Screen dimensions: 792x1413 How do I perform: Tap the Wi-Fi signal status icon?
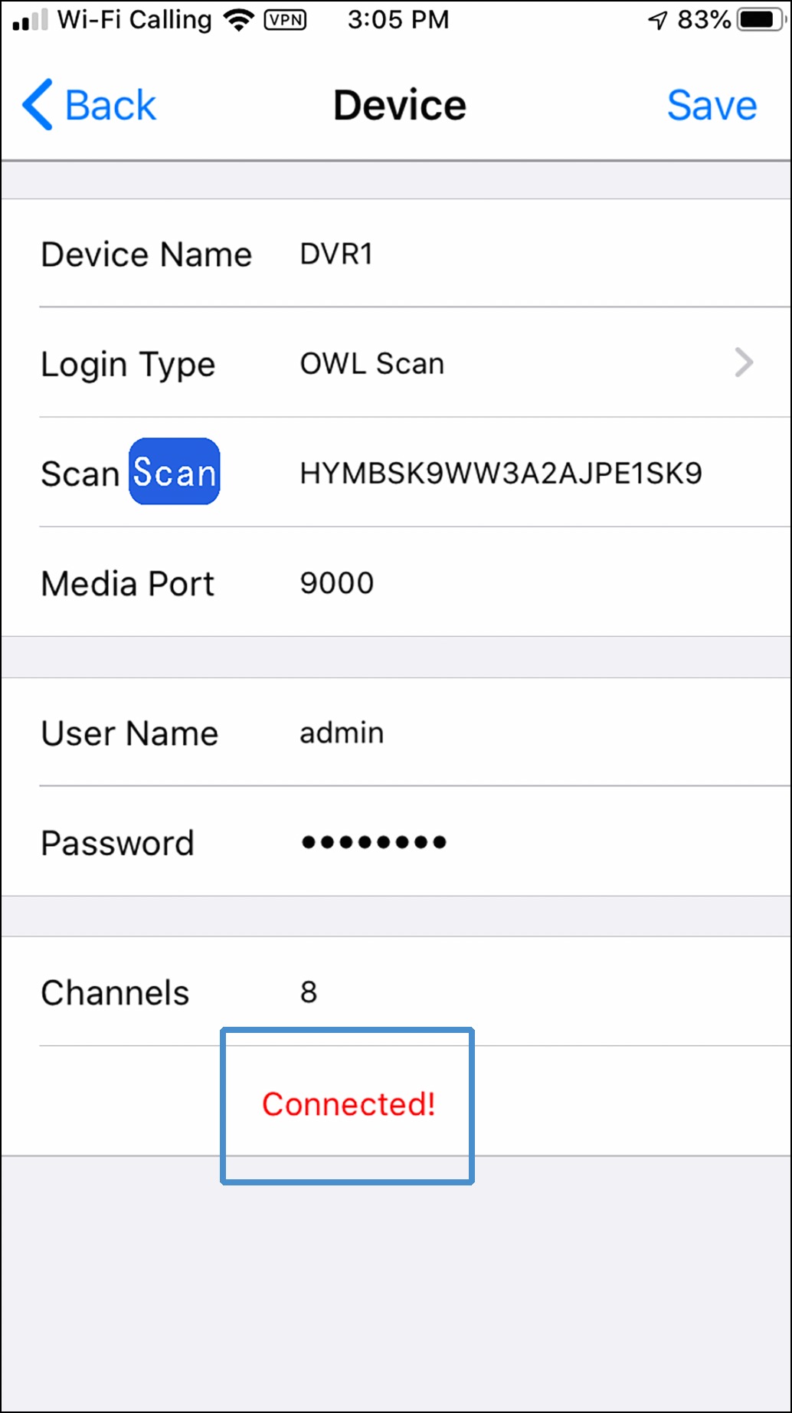(238, 21)
